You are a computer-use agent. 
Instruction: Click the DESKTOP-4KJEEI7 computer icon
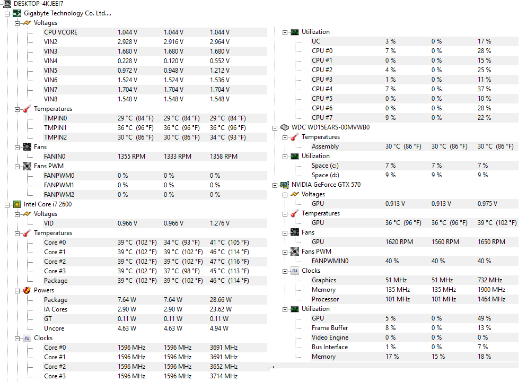pos(7,4)
